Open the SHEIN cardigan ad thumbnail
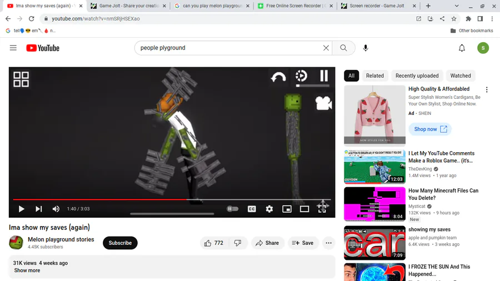The width and height of the screenshot is (500, 281). pos(374,116)
